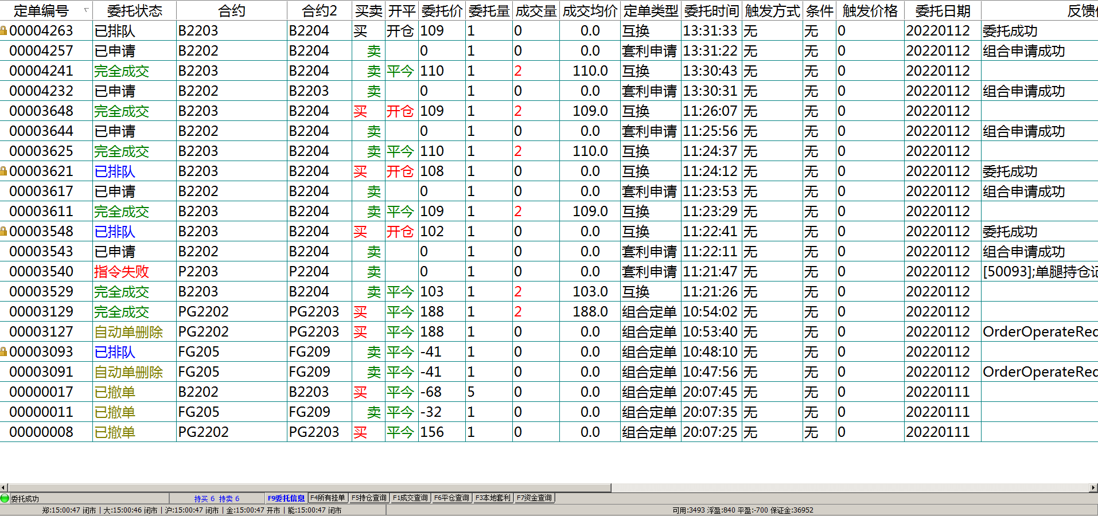Click the lock icon beside order 00003621
Screen dimensions: 1098x516
pos(3,171)
